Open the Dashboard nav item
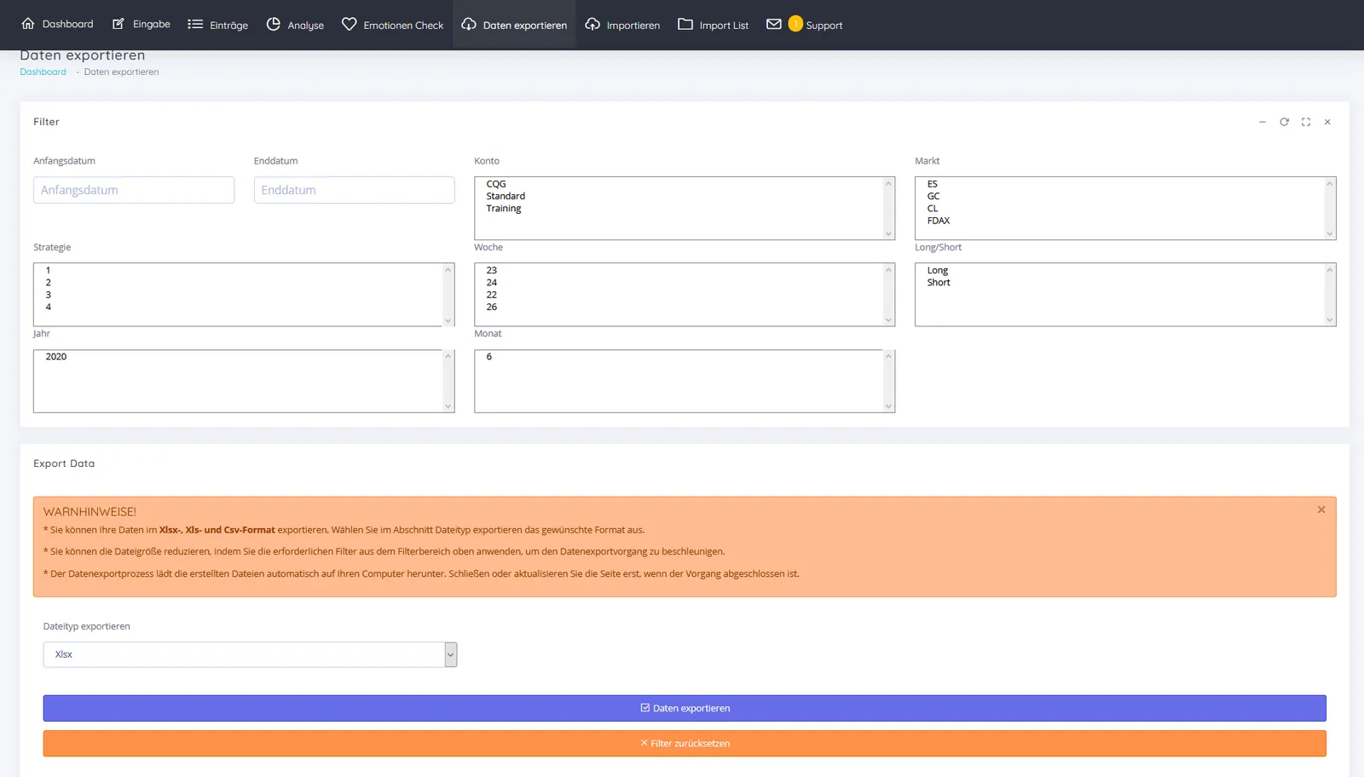Screen dimensions: 1364x777 (57, 25)
